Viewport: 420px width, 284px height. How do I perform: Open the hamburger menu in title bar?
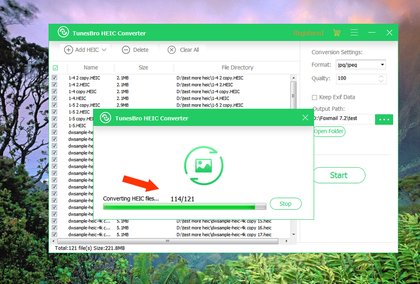point(354,33)
